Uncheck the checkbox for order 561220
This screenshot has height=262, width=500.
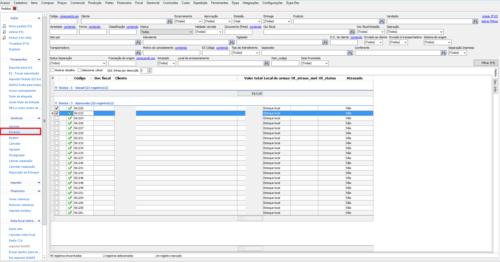point(56,108)
